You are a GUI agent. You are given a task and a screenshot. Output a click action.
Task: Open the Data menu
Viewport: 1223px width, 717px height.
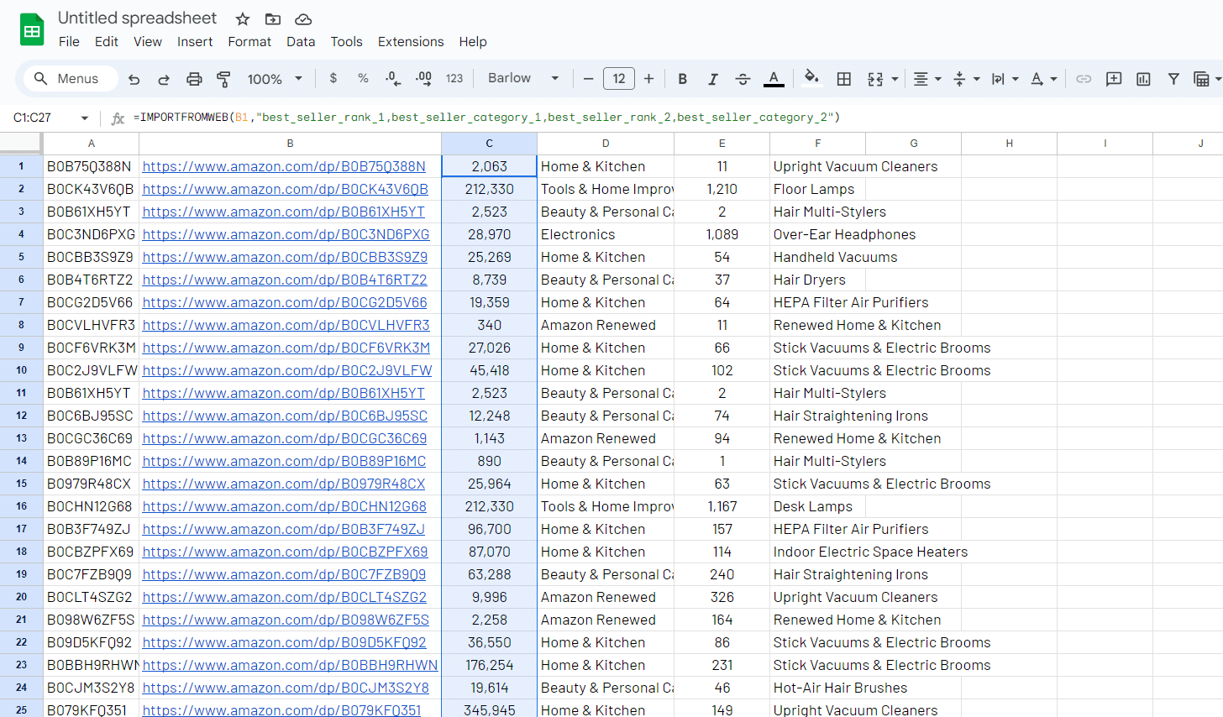coord(301,42)
